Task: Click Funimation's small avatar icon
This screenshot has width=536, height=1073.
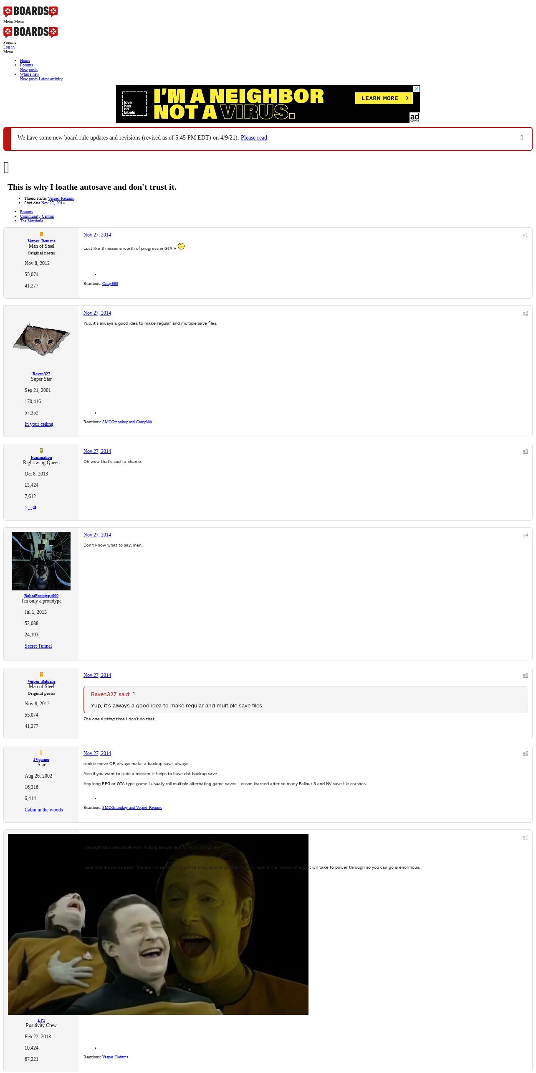Action: (41, 450)
